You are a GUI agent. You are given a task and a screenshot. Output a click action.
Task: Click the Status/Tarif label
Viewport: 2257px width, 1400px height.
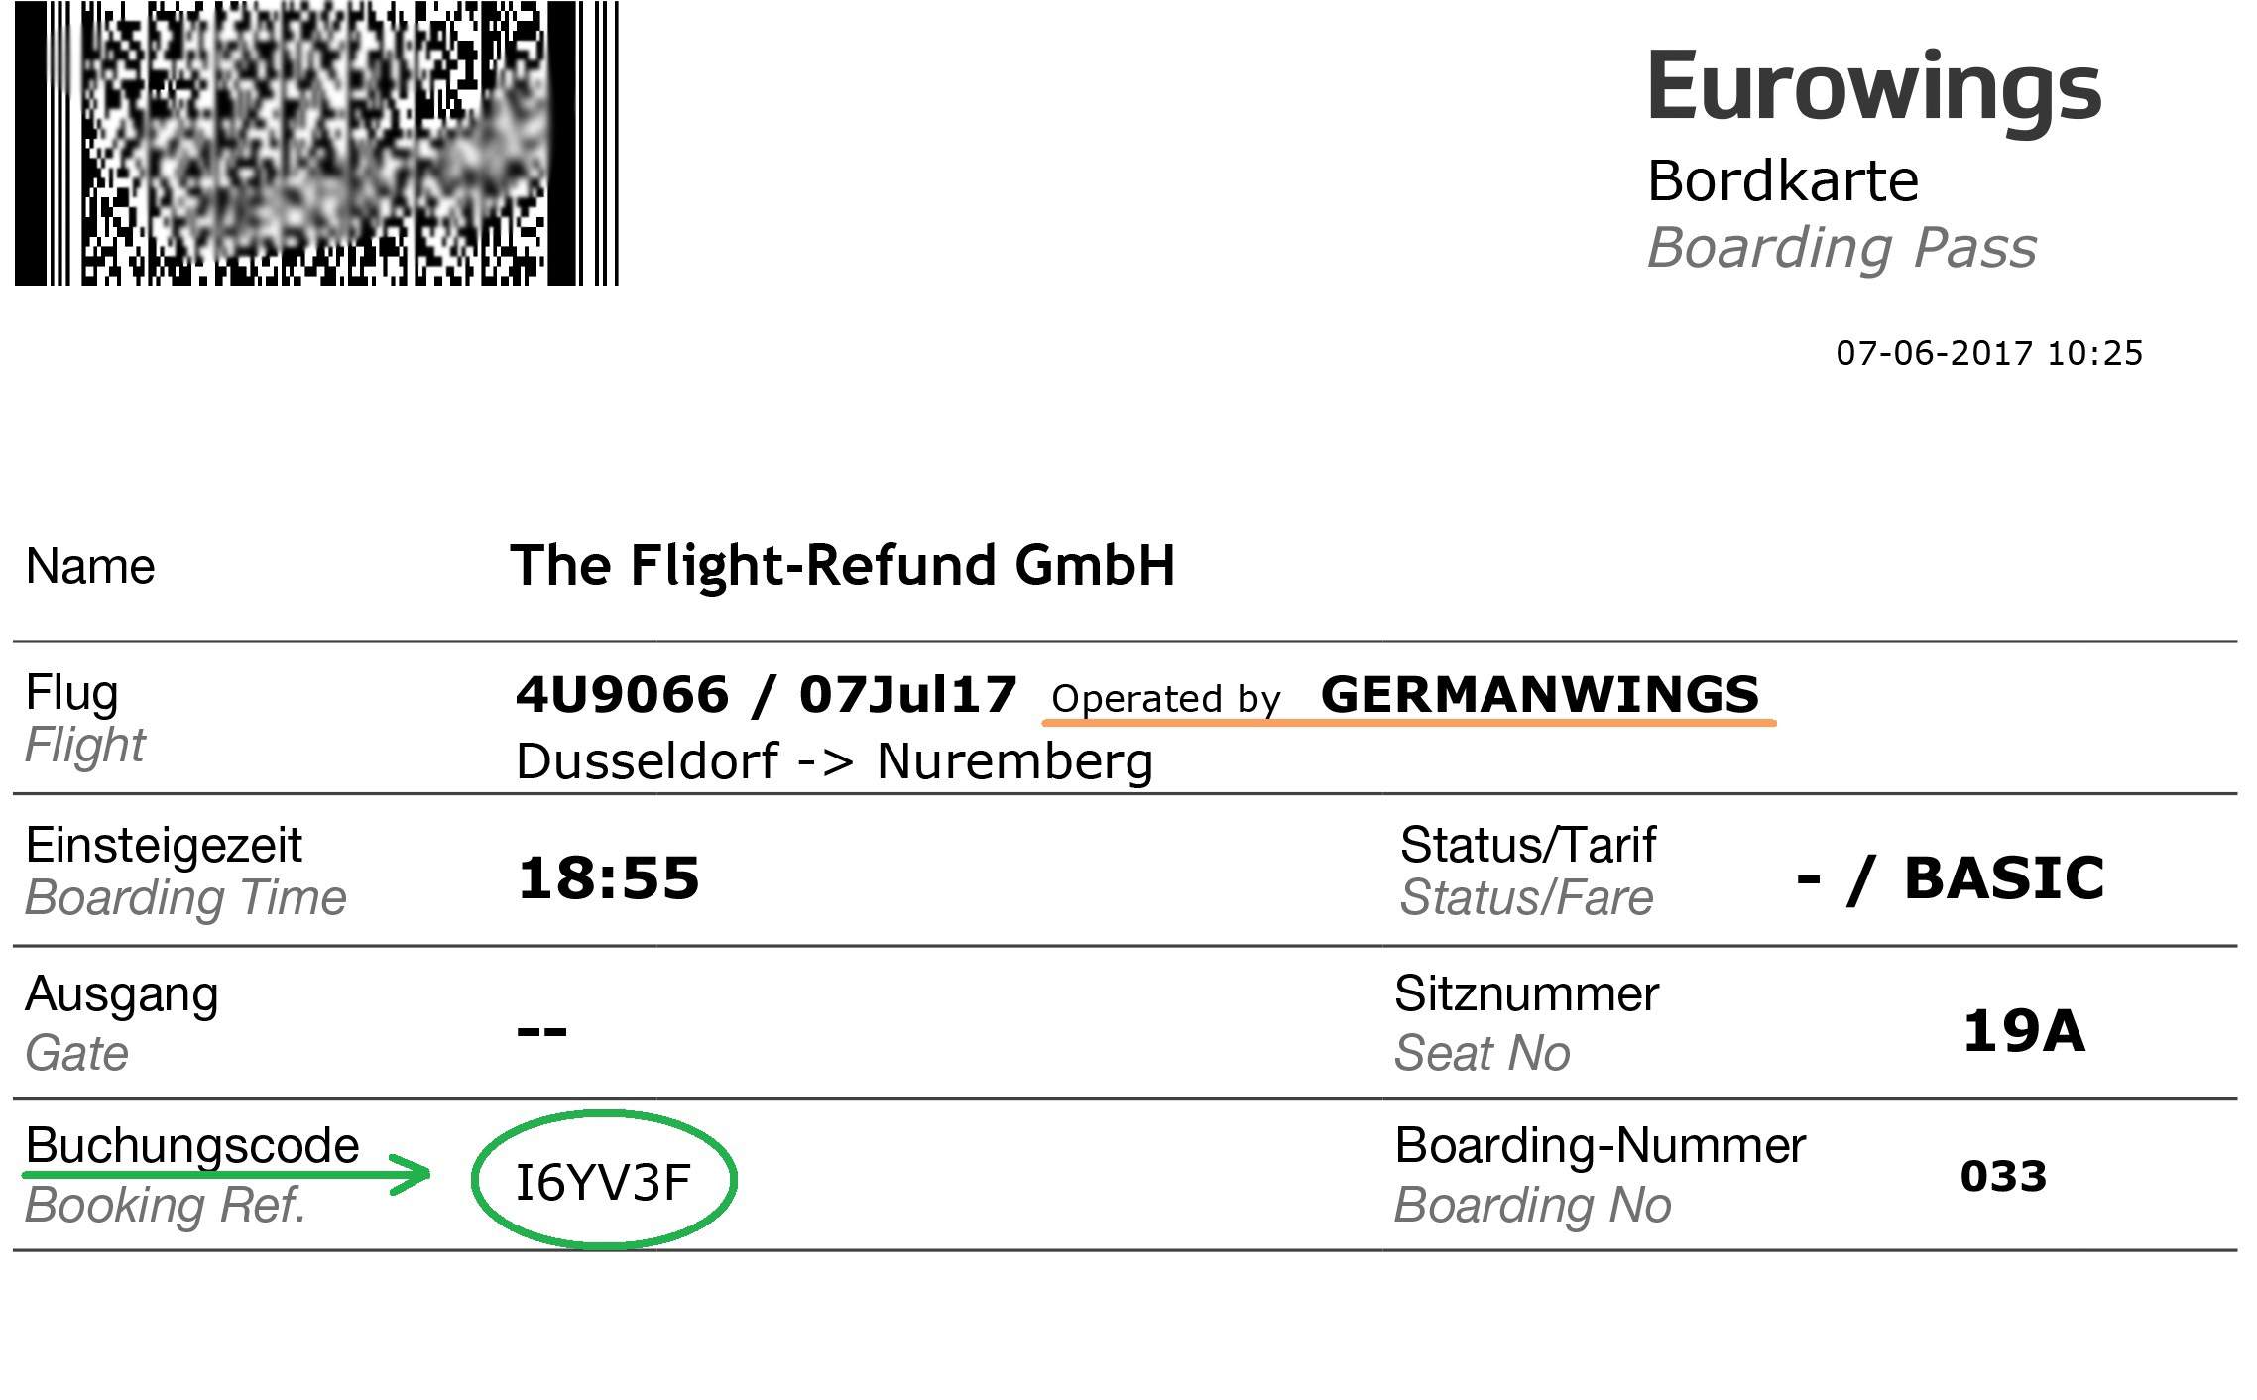[1527, 846]
